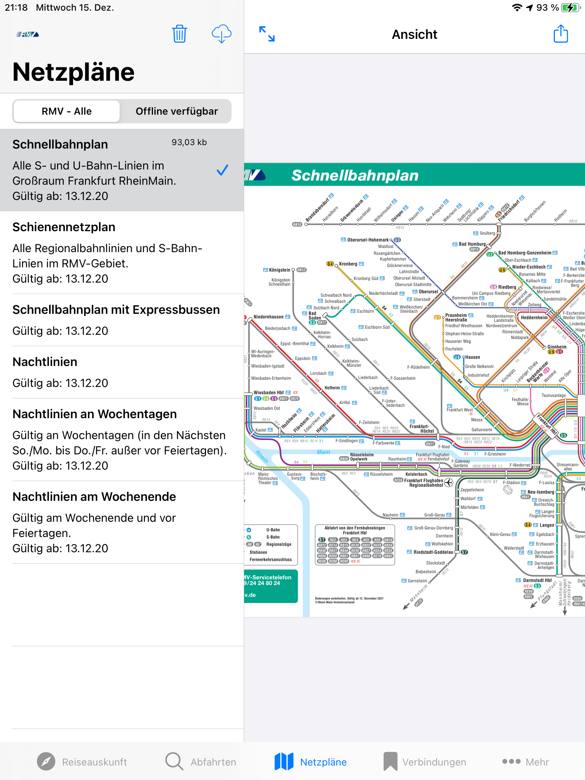Tap the share export icon
The width and height of the screenshot is (585, 780).
[561, 34]
